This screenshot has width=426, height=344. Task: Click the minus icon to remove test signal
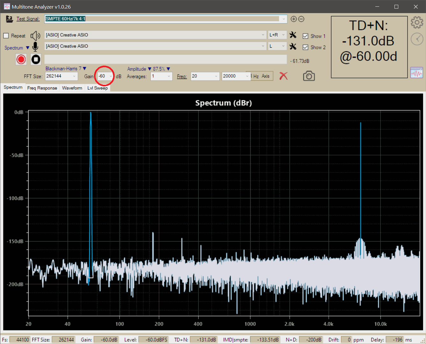[x=301, y=19]
